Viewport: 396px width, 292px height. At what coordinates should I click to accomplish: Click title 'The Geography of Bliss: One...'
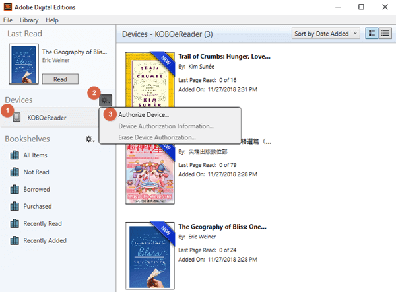point(222,227)
